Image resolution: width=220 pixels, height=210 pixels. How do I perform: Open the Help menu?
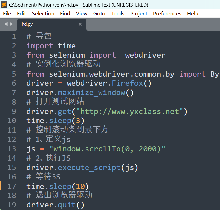pos(193,14)
